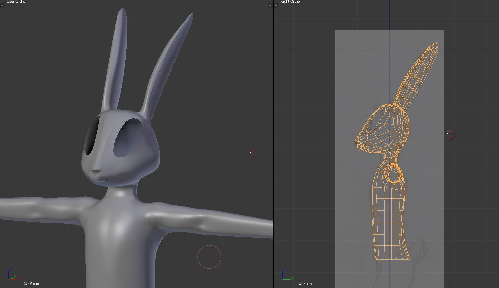This screenshot has height=288, width=499.
Task: Click the 3D cursor in User Ortho view
Action: click(x=254, y=153)
